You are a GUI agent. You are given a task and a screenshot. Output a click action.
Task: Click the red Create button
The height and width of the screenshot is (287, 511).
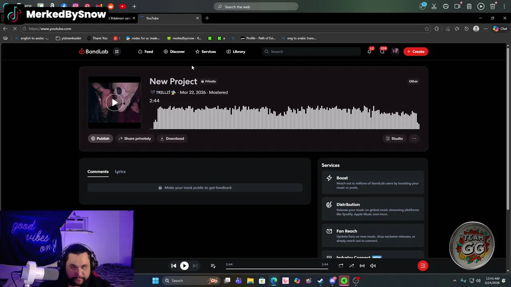(416, 51)
